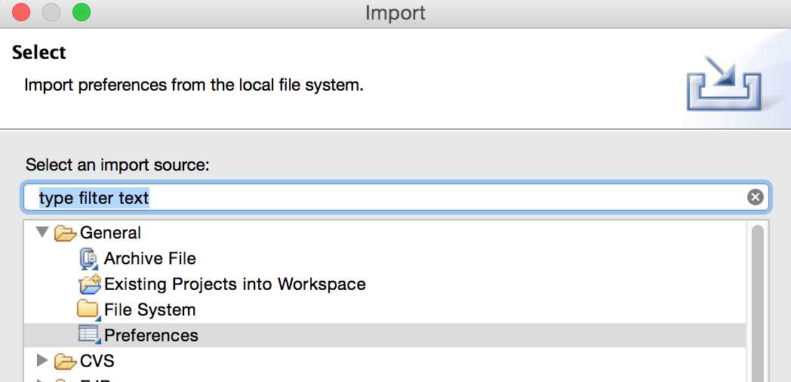Click the Archive File icon
The image size is (791, 382).
tap(88, 259)
